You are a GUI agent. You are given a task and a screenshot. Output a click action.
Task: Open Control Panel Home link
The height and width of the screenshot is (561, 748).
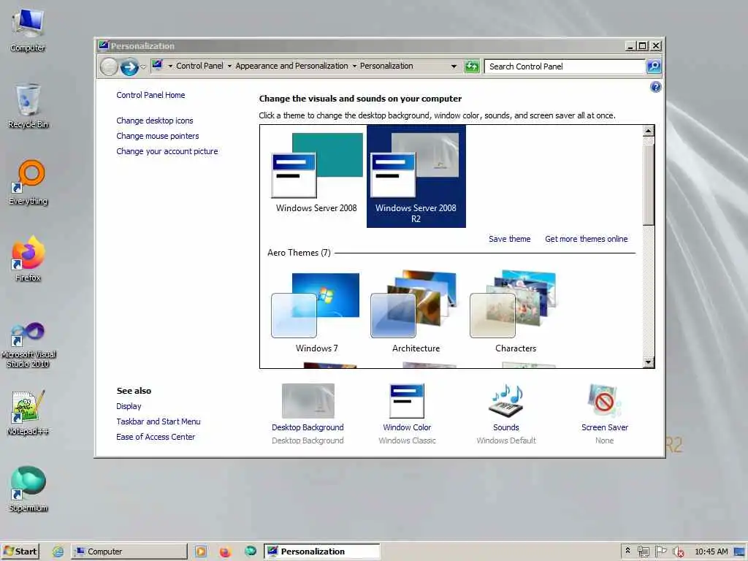[x=150, y=95]
